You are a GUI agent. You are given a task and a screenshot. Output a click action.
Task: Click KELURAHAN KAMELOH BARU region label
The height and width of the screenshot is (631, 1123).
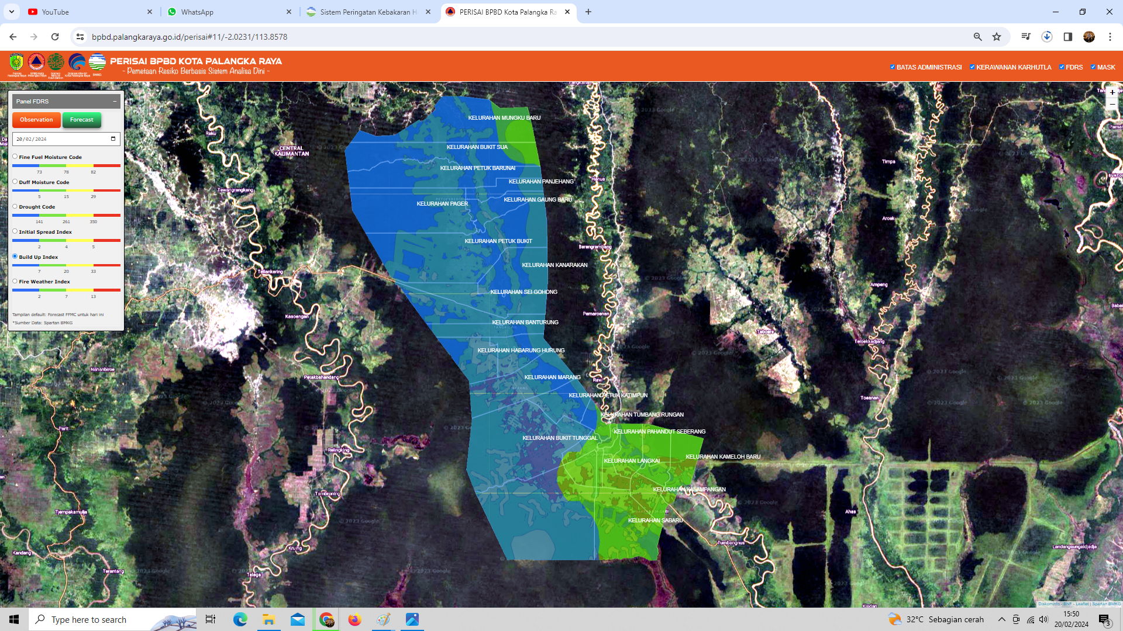coord(723,457)
